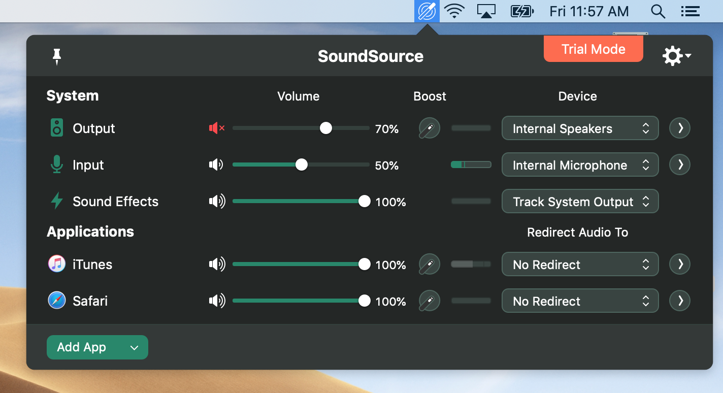Click the iTunes 100% volume value
The width and height of the screenshot is (723, 393).
390,265
